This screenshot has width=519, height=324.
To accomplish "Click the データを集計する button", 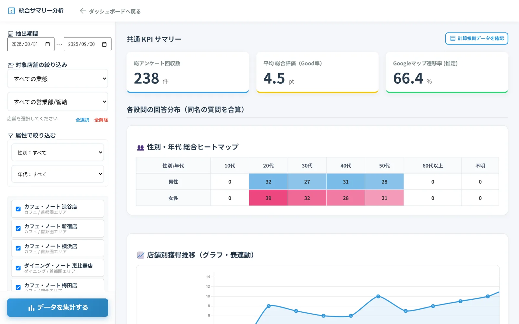I will pyautogui.click(x=58, y=307).
